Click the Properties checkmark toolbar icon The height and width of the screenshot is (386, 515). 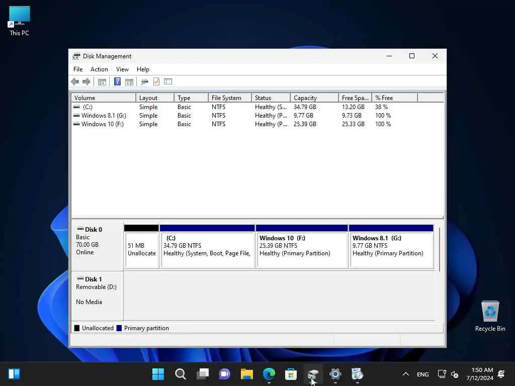pyautogui.click(x=156, y=82)
